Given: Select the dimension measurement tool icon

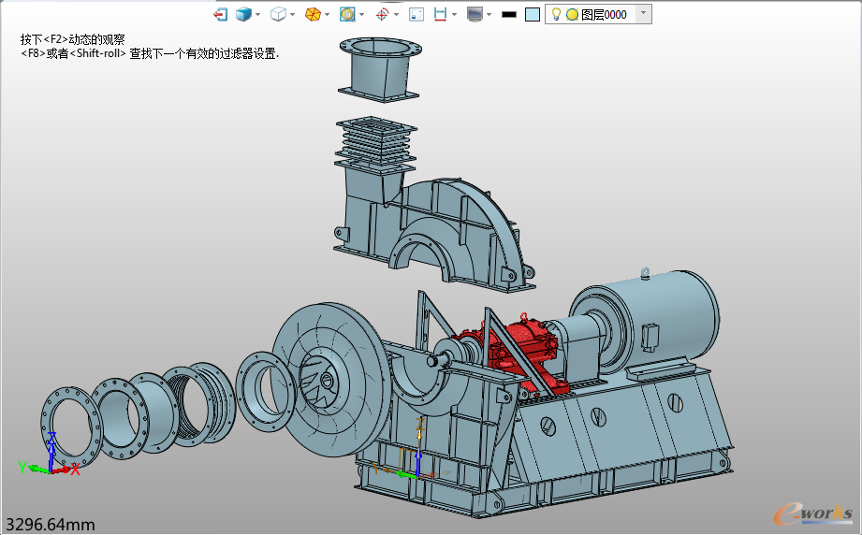Looking at the screenshot, I should click(440, 14).
